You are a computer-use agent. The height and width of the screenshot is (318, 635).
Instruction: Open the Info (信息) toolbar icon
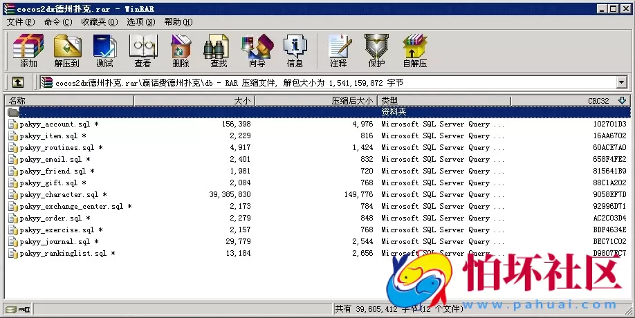tap(295, 50)
